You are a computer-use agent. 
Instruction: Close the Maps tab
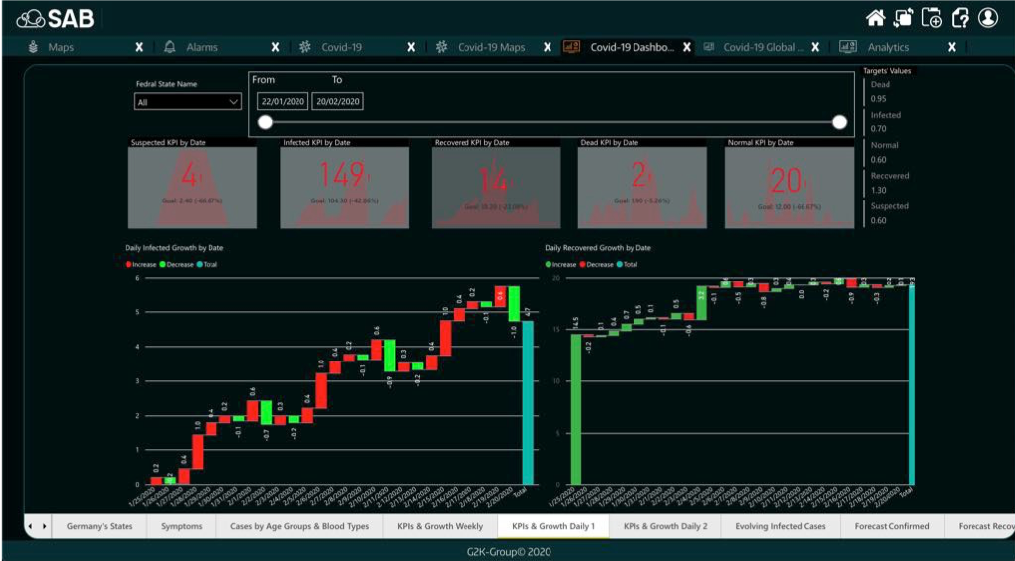click(x=139, y=47)
